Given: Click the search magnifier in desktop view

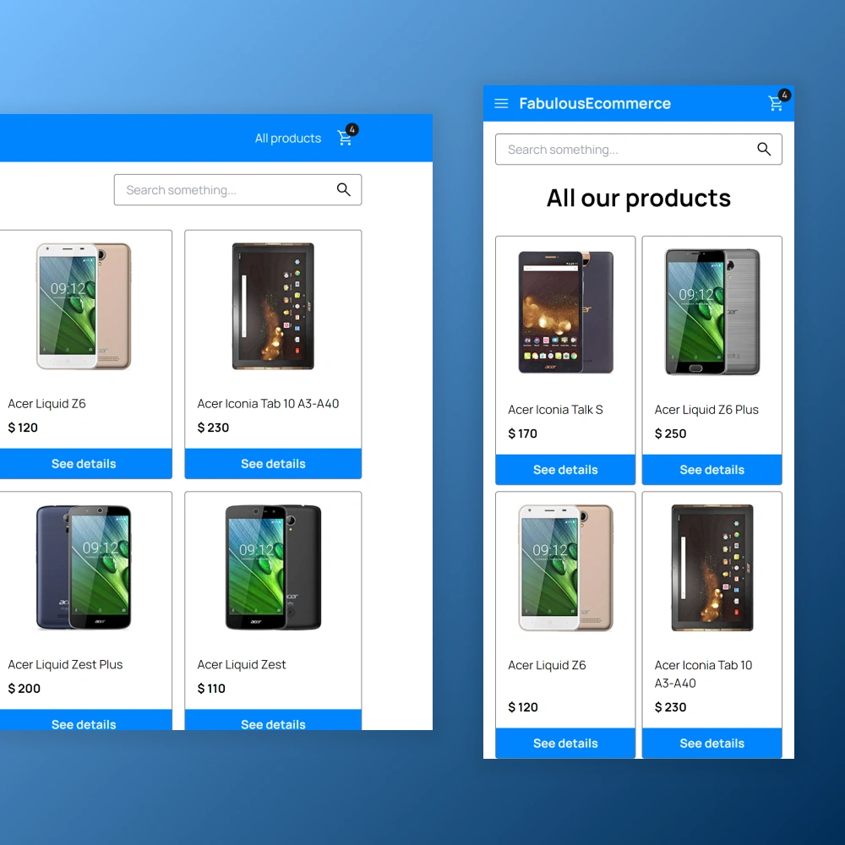Looking at the screenshot, I should point(344,189).
